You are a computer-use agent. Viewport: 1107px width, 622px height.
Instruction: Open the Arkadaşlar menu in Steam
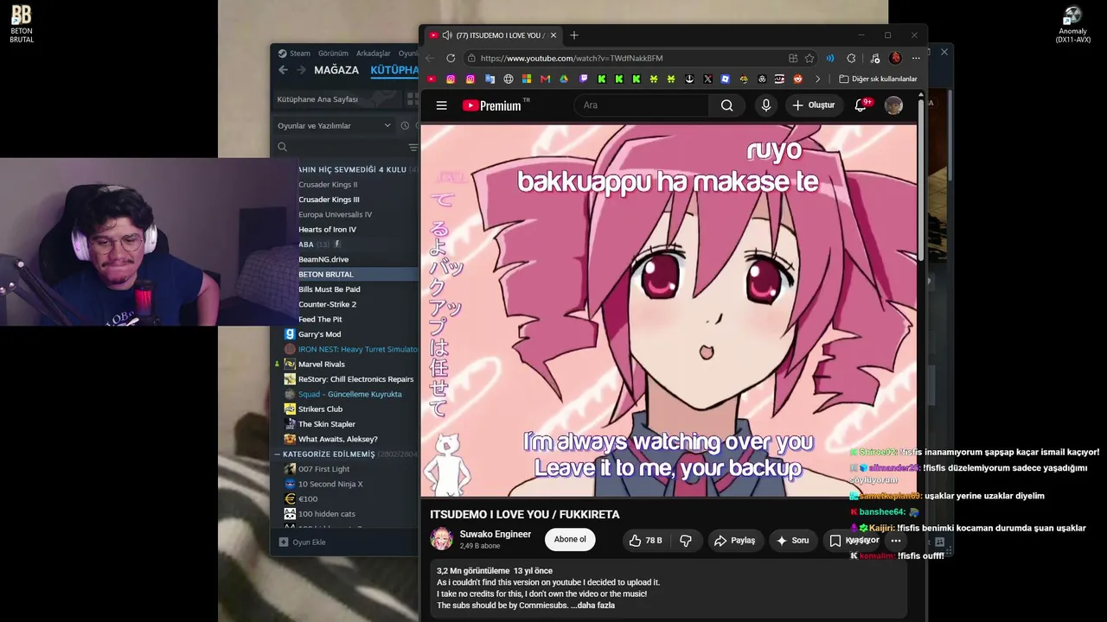tap(374, 54)
